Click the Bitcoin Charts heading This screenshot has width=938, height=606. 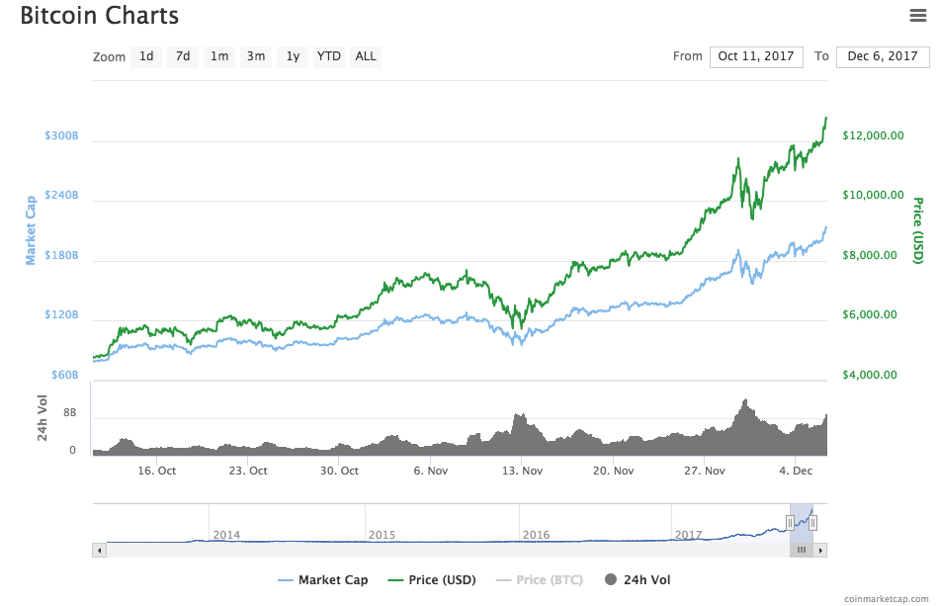click(99, 16)
